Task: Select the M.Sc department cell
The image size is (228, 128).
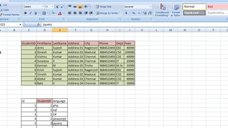Action: tap(120, 65)
